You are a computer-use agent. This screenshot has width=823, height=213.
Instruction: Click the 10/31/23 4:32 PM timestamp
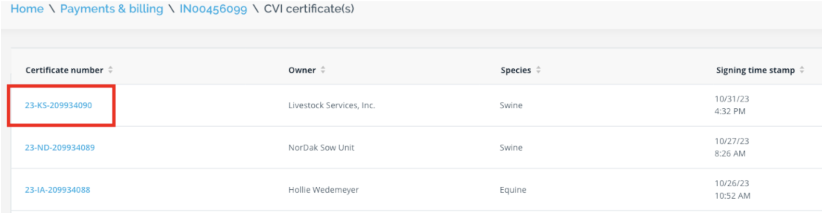(x=732, y=105)
